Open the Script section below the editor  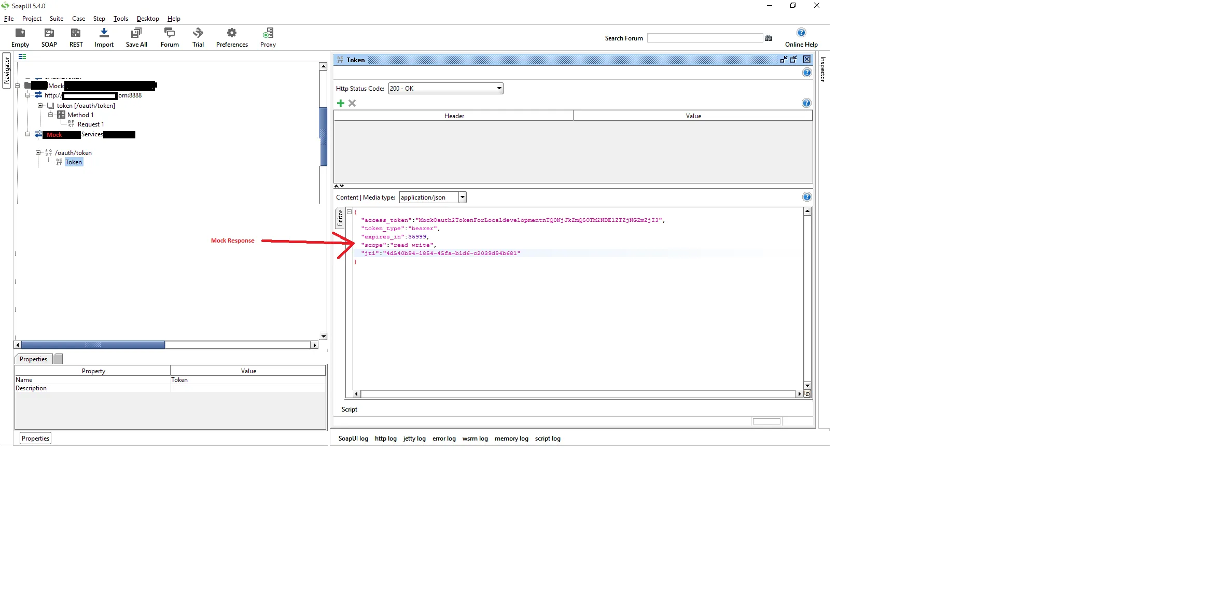tap(349, 409)
